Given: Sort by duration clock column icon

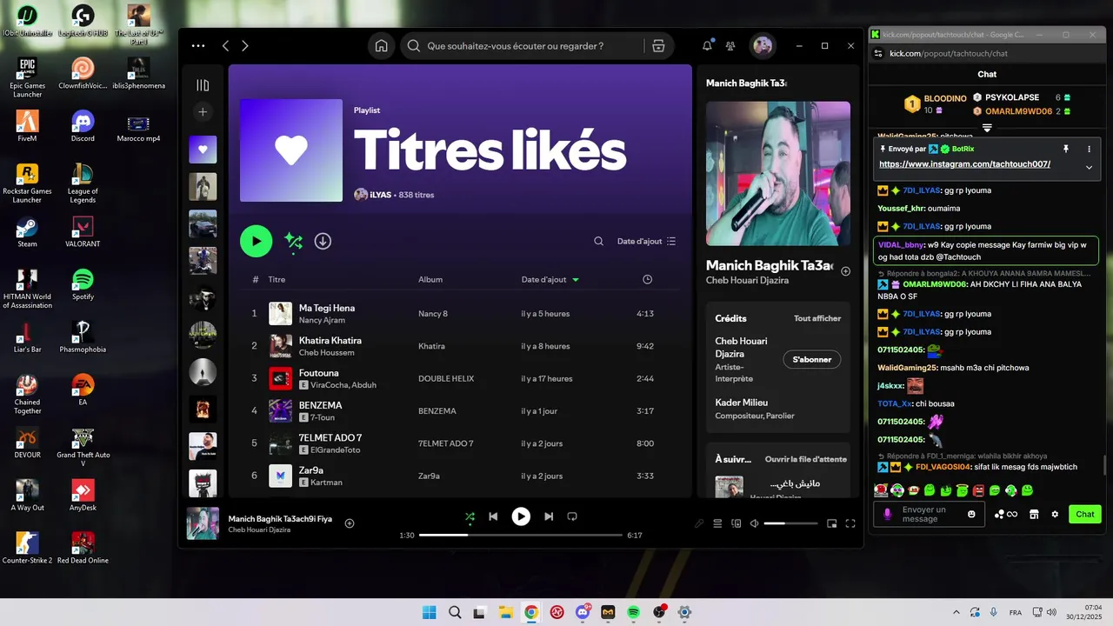Looking at the screenshot, I should click(x=647, y=279).
